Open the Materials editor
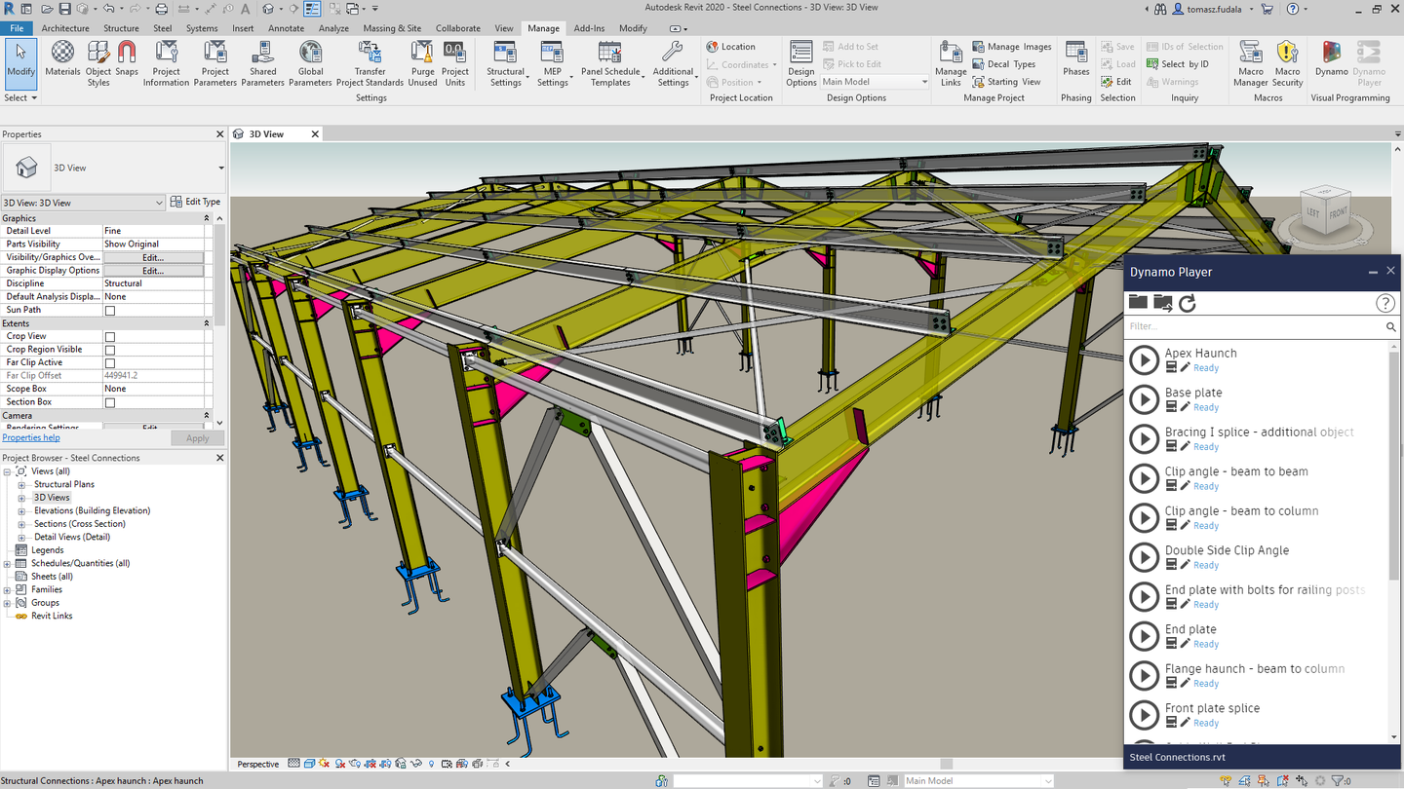1404x789 pixels. [x=61, y=63]
